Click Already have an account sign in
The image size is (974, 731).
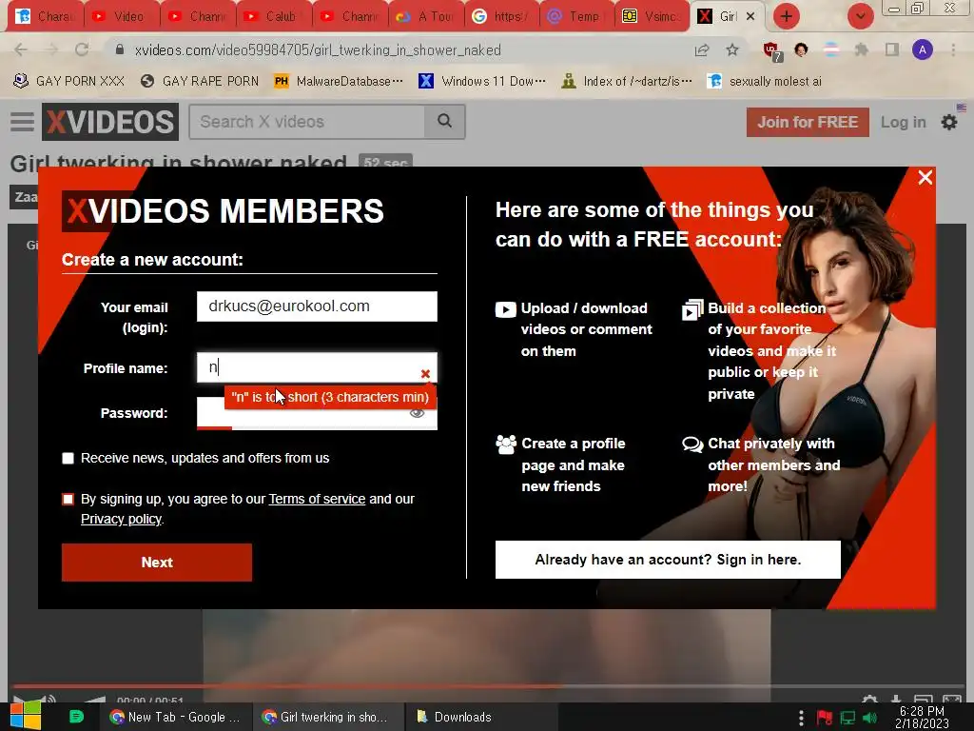668,560
